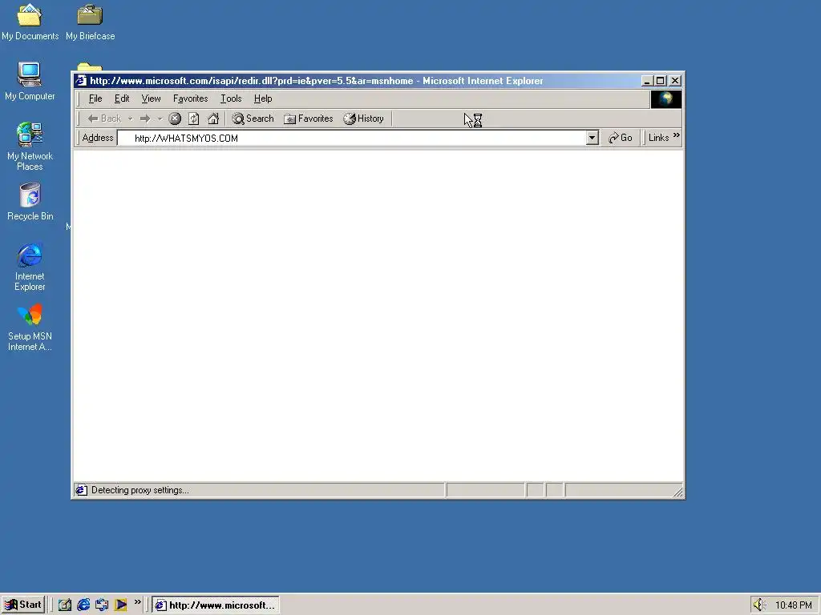The width and height of the screenshot is (821, 615).
Task: Select the My Computer desktop icon
Action: [x=30, y=81]
